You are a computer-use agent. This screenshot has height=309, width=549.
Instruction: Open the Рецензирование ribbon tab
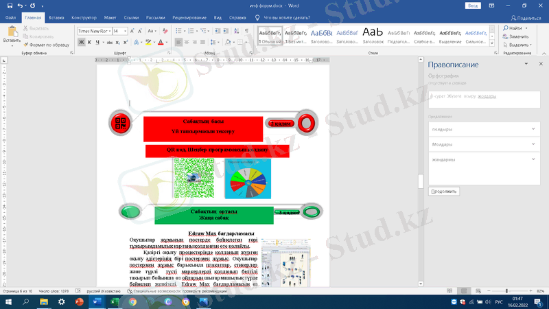191,17
